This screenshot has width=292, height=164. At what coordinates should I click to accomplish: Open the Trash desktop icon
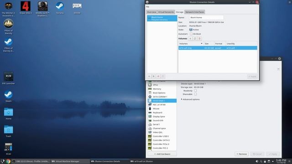(x=8, y=131)
